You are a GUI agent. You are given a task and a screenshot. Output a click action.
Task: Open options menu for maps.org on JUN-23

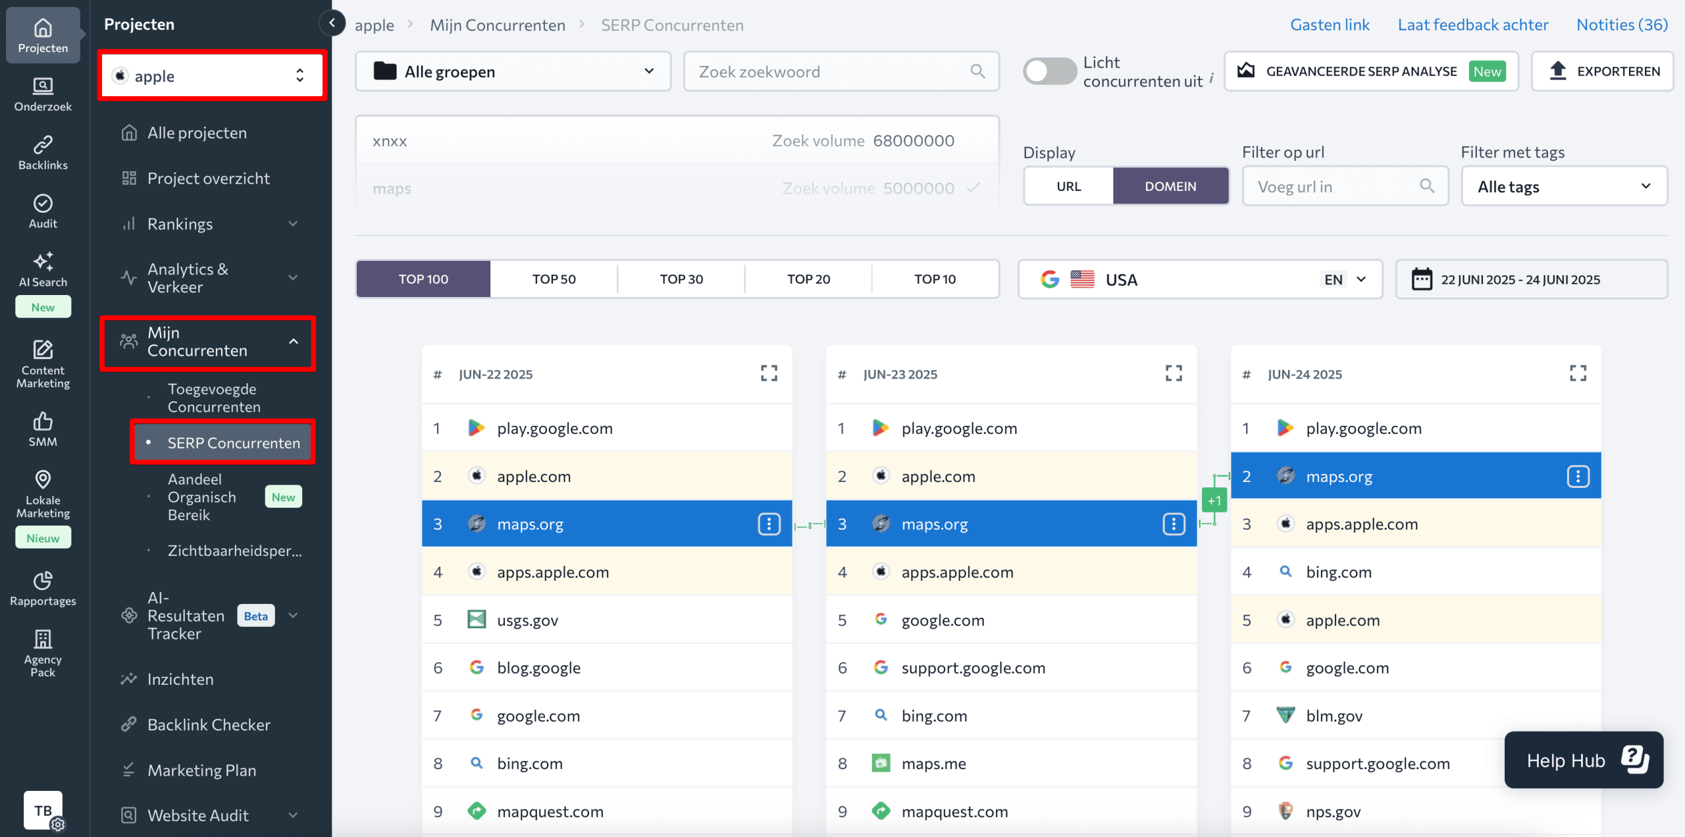click(1174, 524)
